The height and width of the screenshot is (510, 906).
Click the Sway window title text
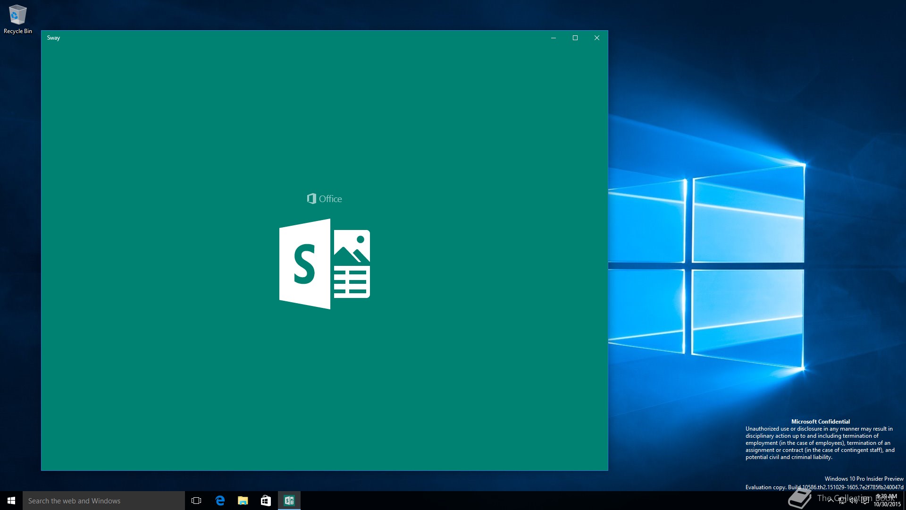[53, 38]
